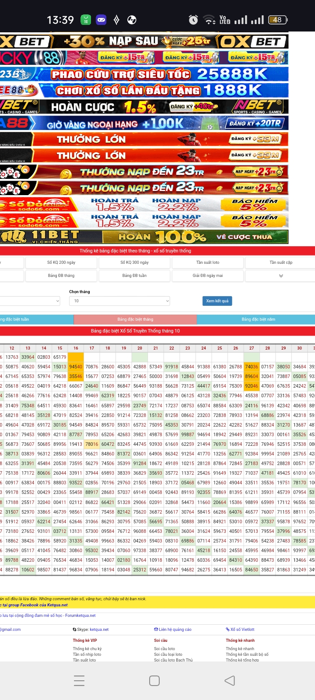Click the highlighted cell 92046
This screenshot has width=315, height=700.
252,386
